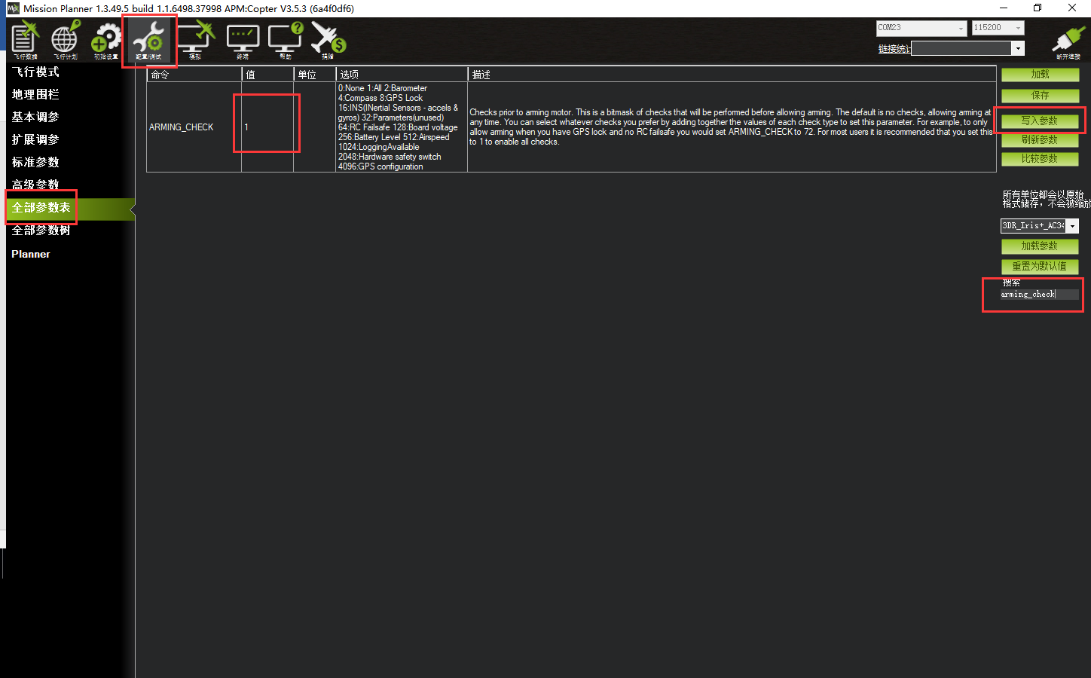Screen dimensions: 1091x678
Task: Open the 飞行数据 flight data screen
Action: [25, 40]
